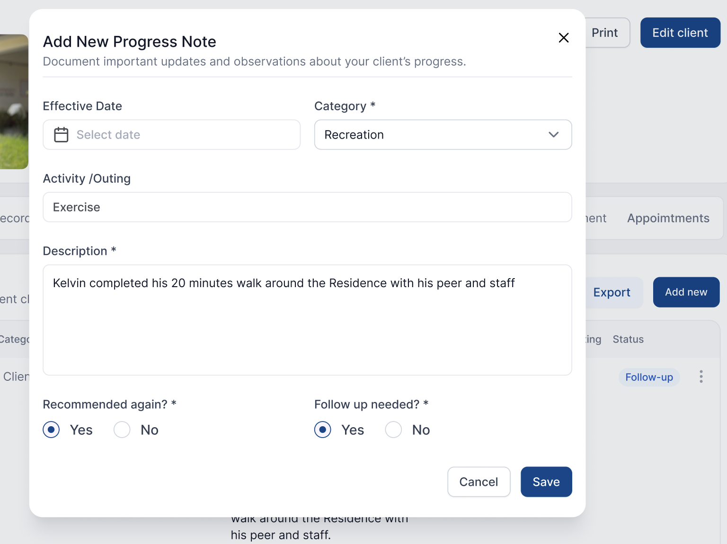Screen dimensions: 727x544
Task: Click the Print button
Action: [x=605, y=33]
